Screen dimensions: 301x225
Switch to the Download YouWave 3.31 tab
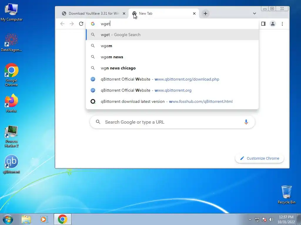[94, 13]
